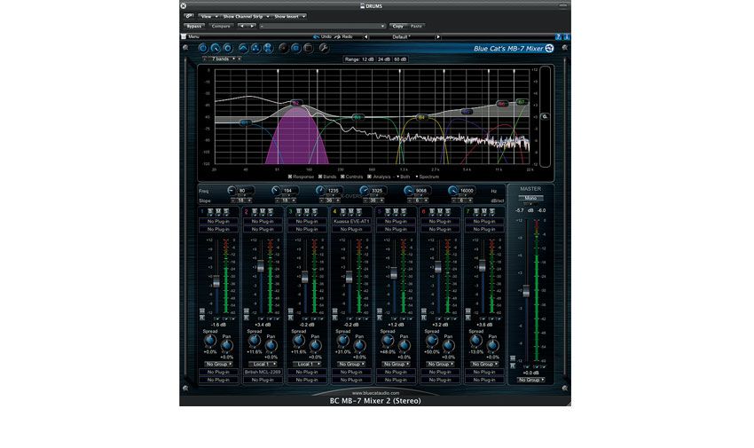Click the master gain fader handle
754x448 pixels.
click(526, 291)
